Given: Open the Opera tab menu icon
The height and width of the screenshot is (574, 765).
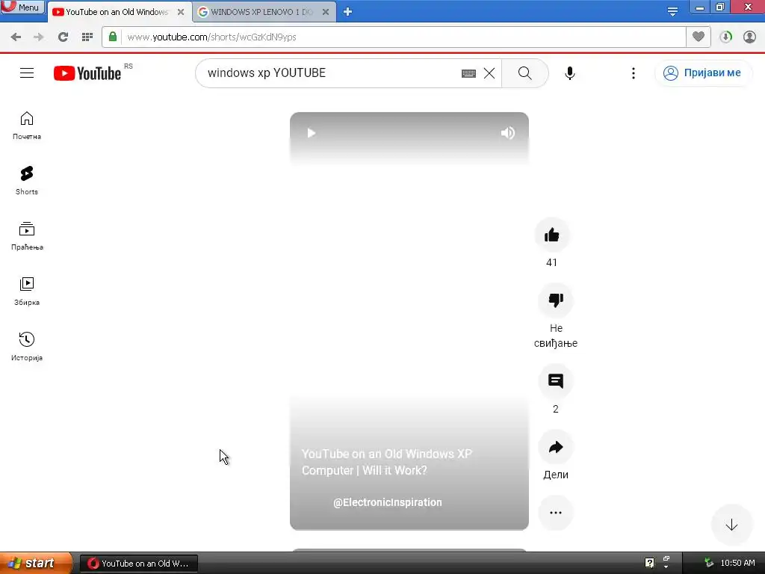Looking at the screenshot, I should [x=672, y=11].
